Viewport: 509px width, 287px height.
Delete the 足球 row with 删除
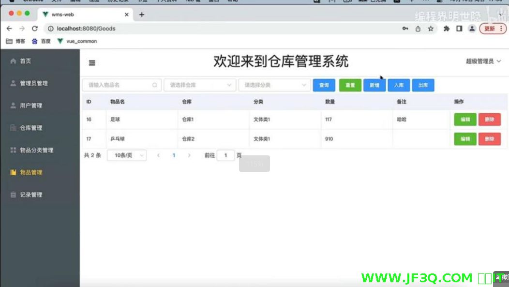489,119
